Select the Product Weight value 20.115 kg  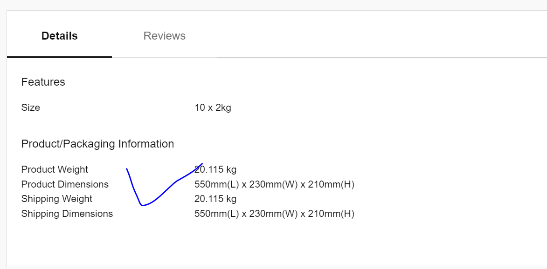tap(215, 169)
